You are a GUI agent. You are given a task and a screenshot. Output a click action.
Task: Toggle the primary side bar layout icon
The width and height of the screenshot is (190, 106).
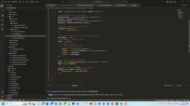pyautogui.click(x=167, y=2)
